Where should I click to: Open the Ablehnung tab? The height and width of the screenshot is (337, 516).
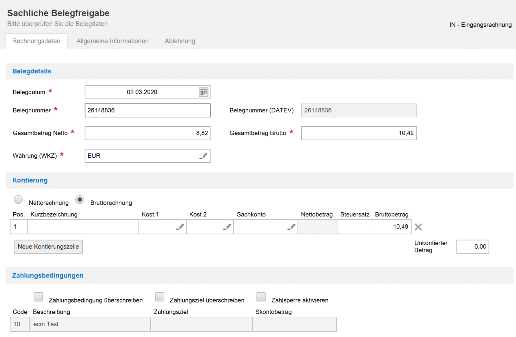pyautogui.click(x=180, y=41)
